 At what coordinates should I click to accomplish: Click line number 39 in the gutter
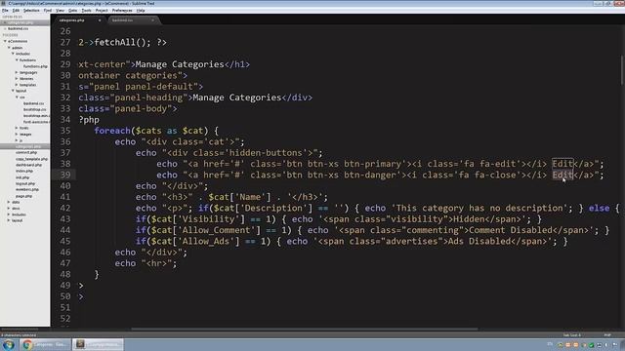[x=65, y=175]
